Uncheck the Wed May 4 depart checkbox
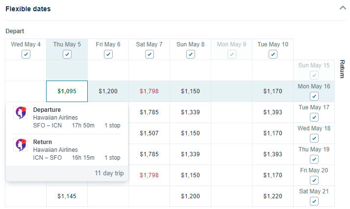 point(26,54)
